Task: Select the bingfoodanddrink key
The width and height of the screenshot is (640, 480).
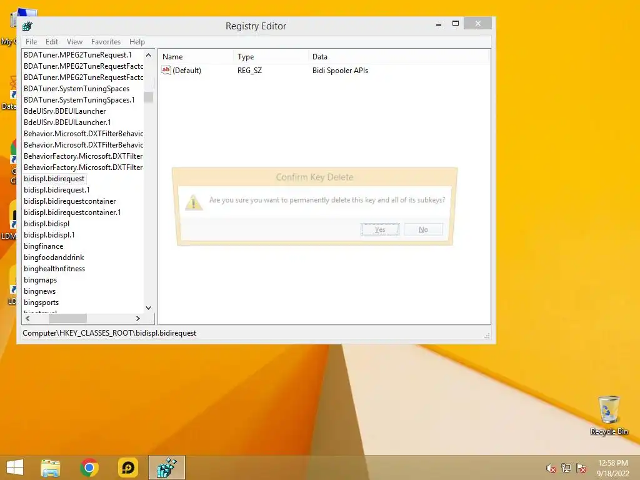Action: tap(54, 257)
